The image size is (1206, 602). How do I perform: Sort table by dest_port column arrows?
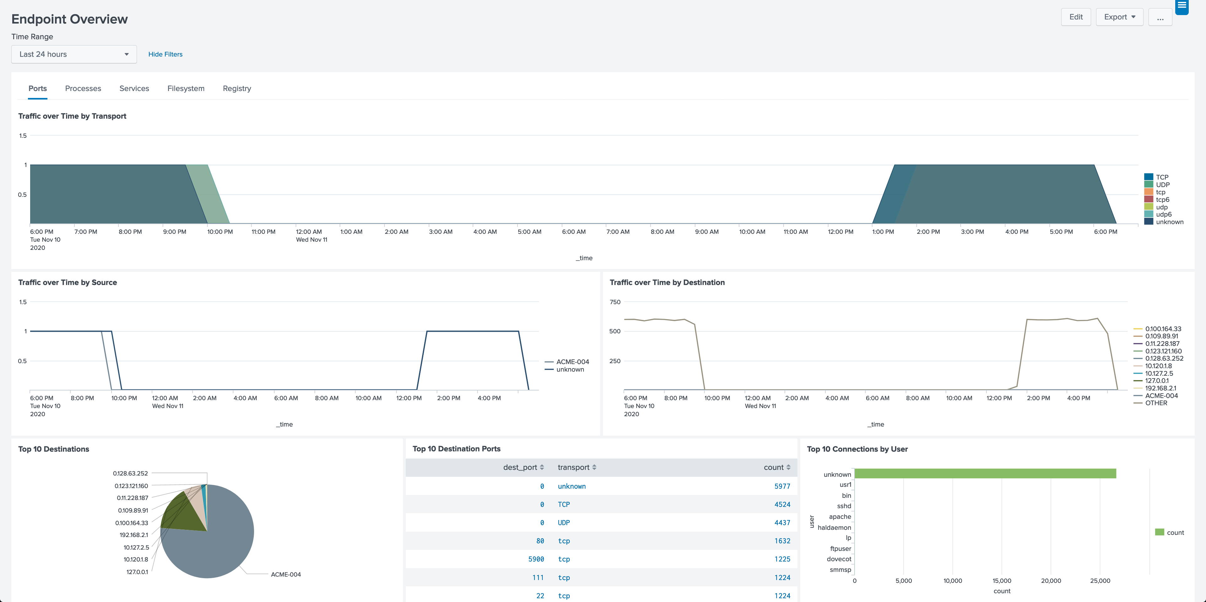542,467
